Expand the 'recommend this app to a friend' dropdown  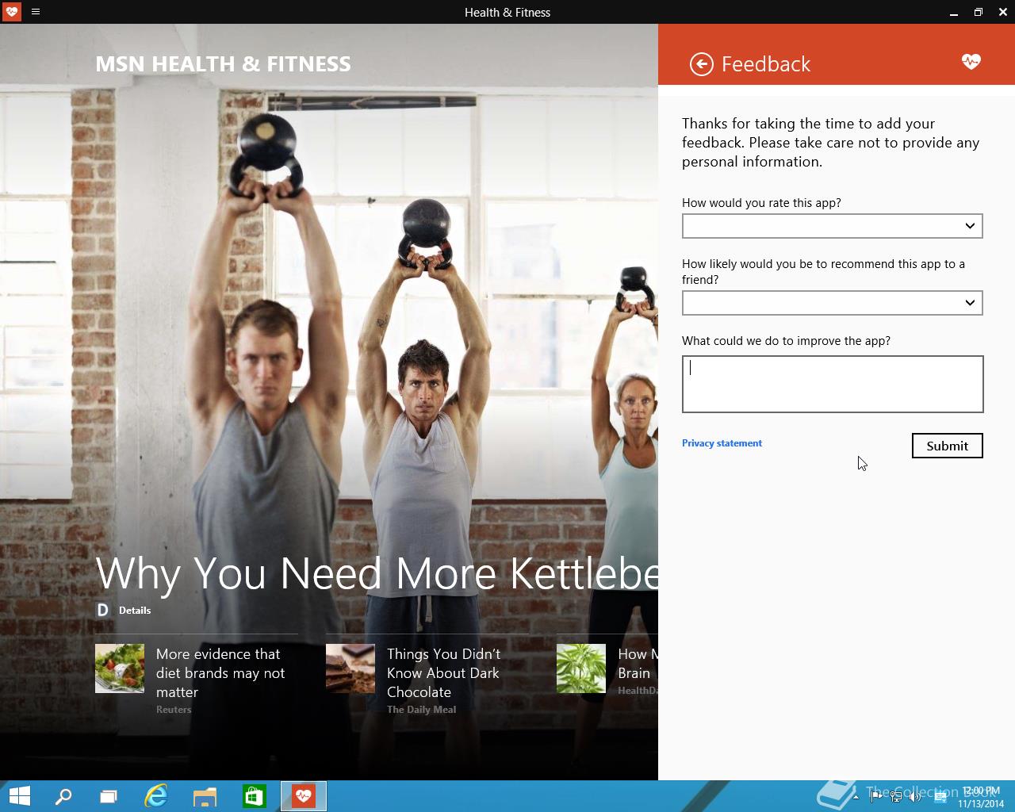[833, 303]
